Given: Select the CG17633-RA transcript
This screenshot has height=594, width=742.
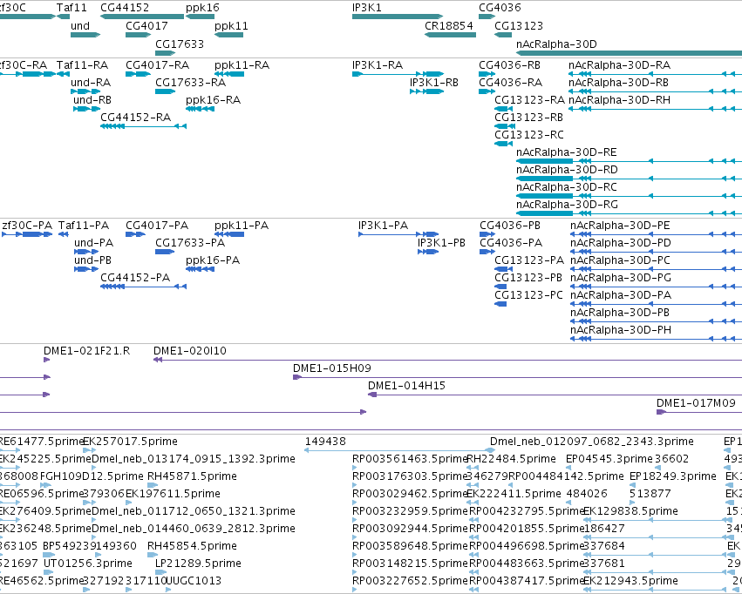Looking at the screenshot, I should point(165,91).
